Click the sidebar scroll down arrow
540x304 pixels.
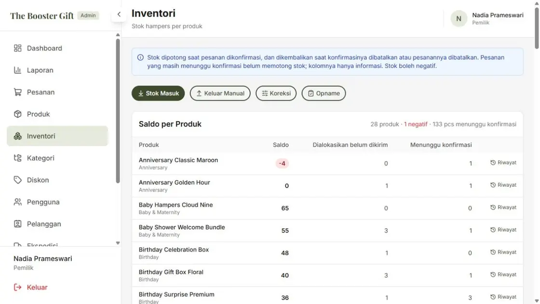(118, 243)
